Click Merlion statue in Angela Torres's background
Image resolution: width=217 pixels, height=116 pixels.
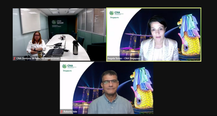coord(190,36)
